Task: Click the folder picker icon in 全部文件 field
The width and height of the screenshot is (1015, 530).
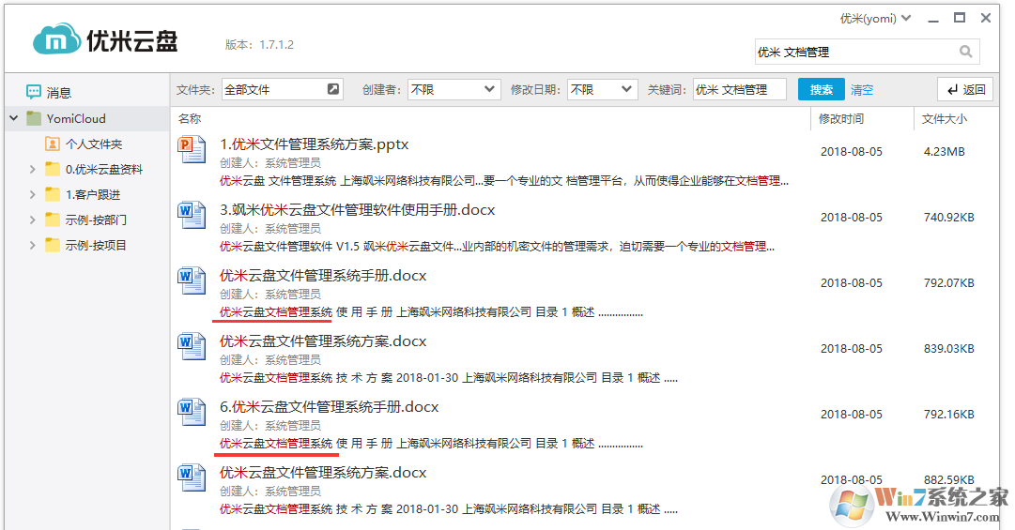Action: [332, 89]
